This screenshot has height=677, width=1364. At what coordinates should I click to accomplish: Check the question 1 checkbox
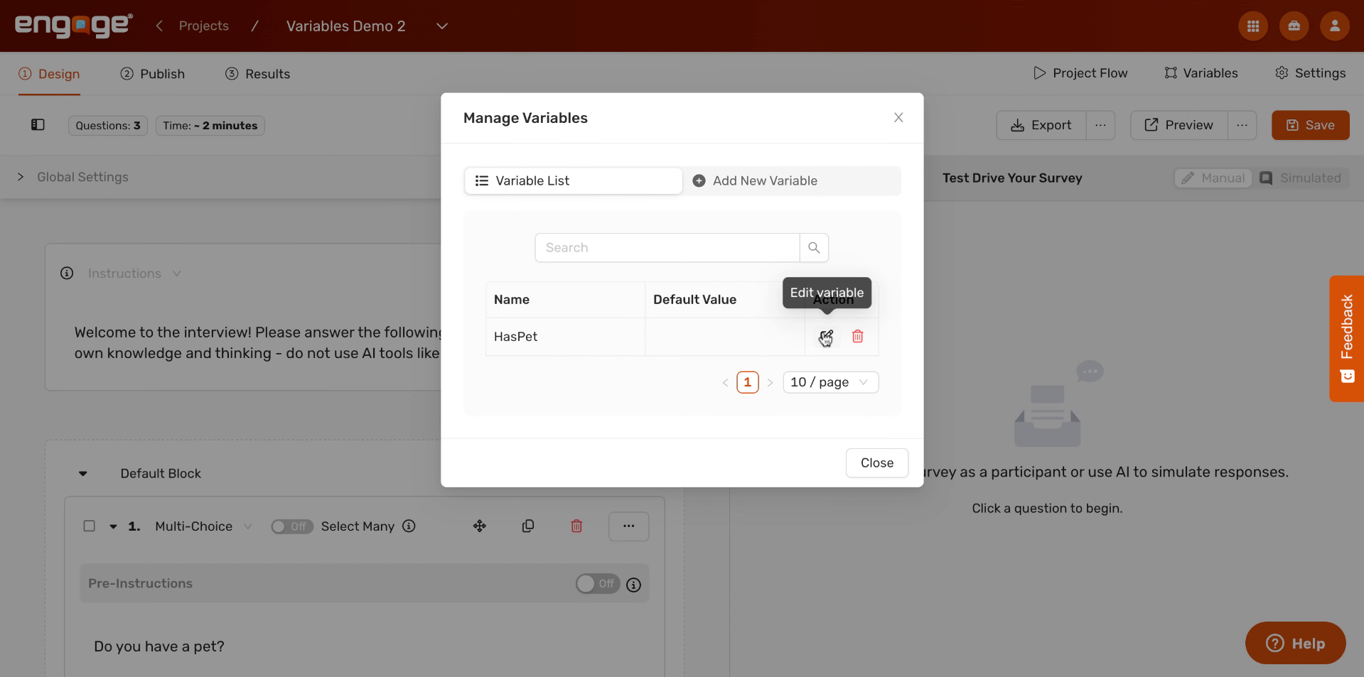(x=90, y=526)
